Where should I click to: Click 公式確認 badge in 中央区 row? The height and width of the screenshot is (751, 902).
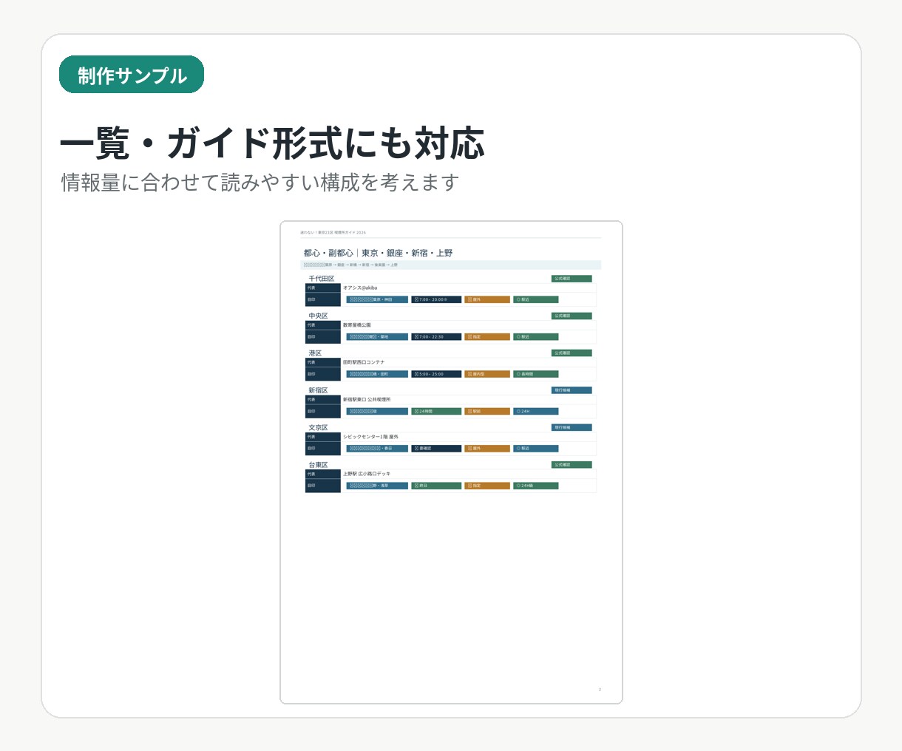[572, 316]
